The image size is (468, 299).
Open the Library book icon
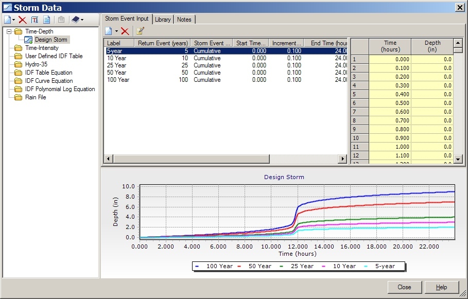(75, 19)
